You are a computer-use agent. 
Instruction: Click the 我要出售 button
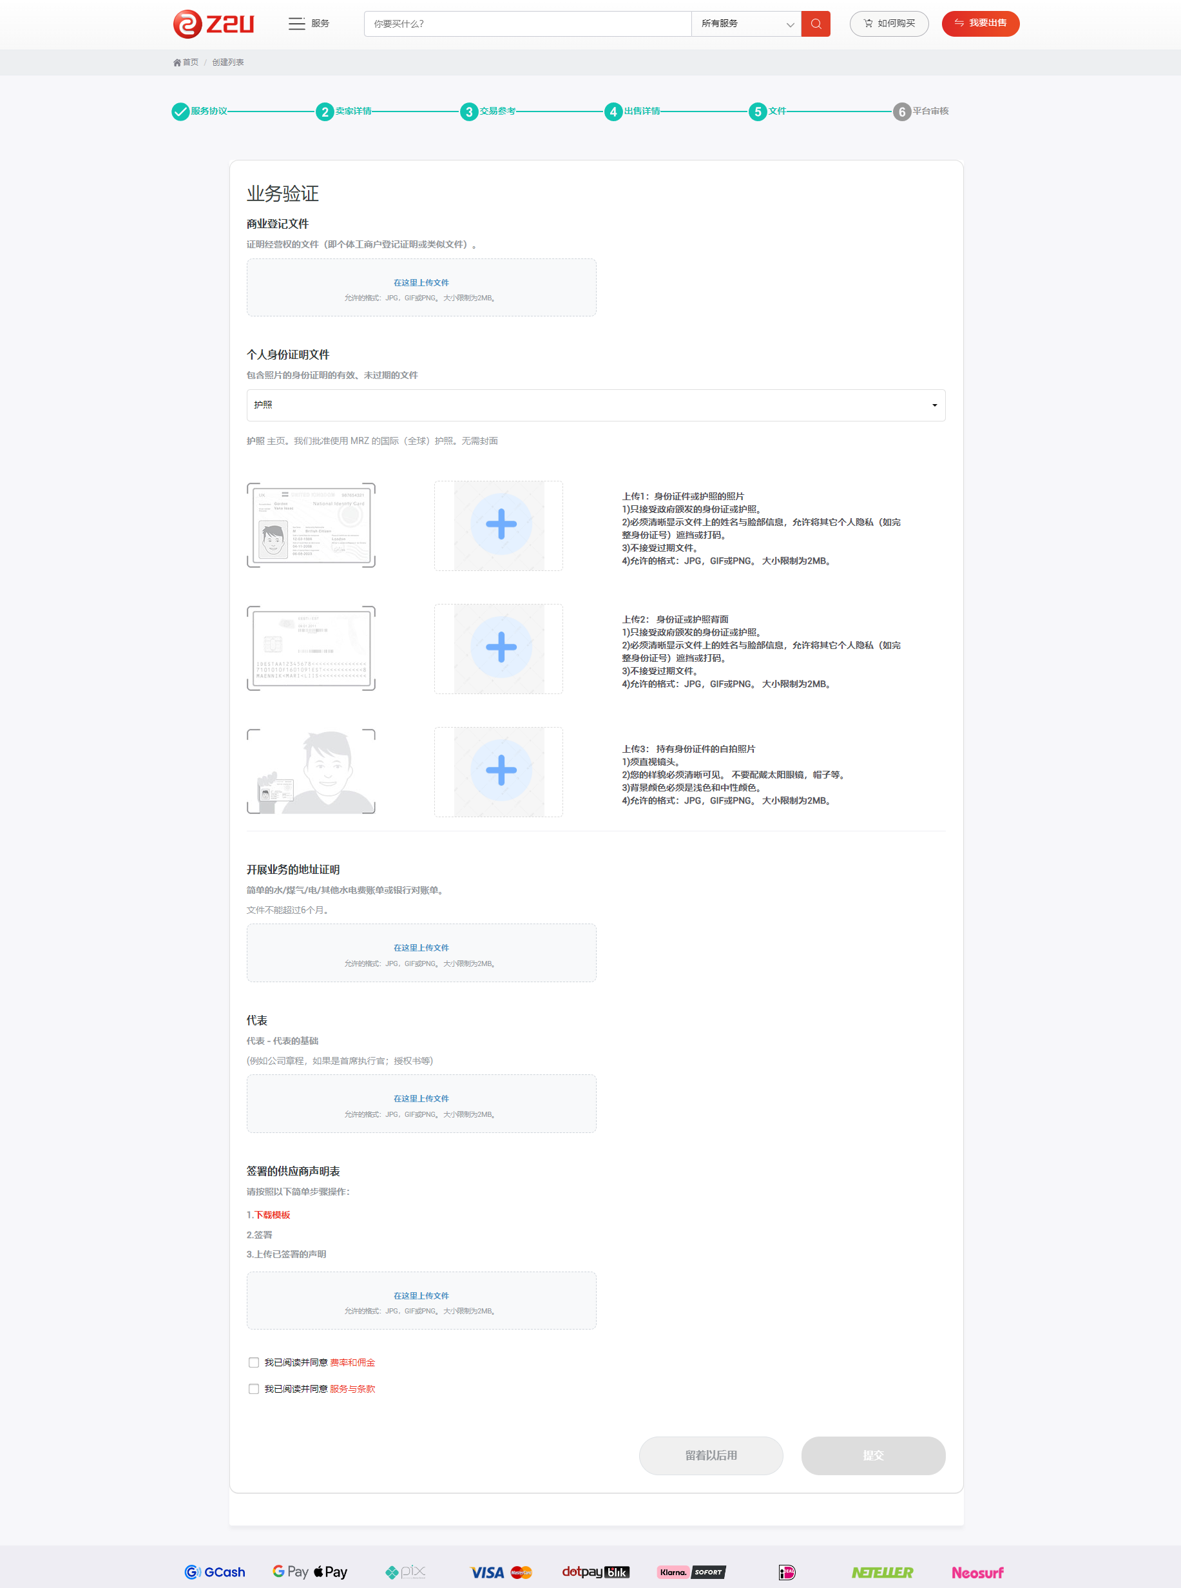(x=979, y=24)
